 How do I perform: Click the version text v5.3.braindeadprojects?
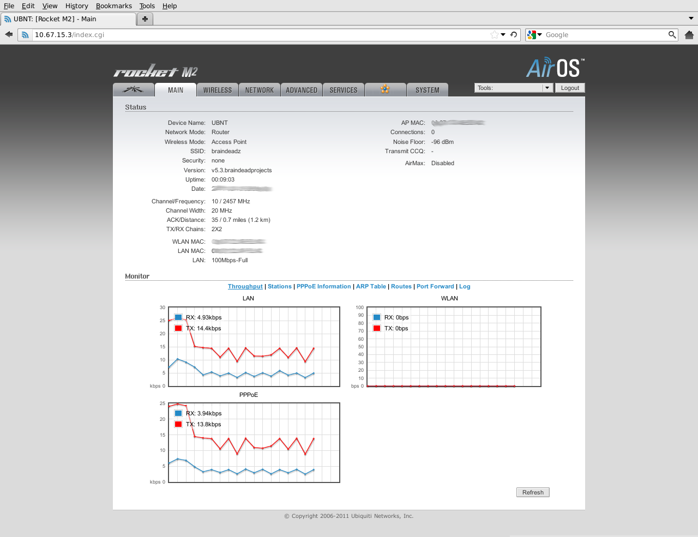[242, 170]
